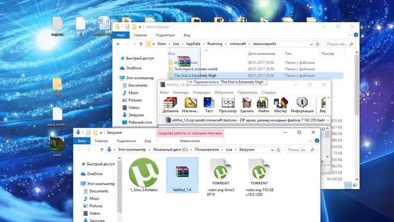Screen dimensions: 394x222
Task: Click Documents in Загрузки sidebar
Action: [96, 191]
